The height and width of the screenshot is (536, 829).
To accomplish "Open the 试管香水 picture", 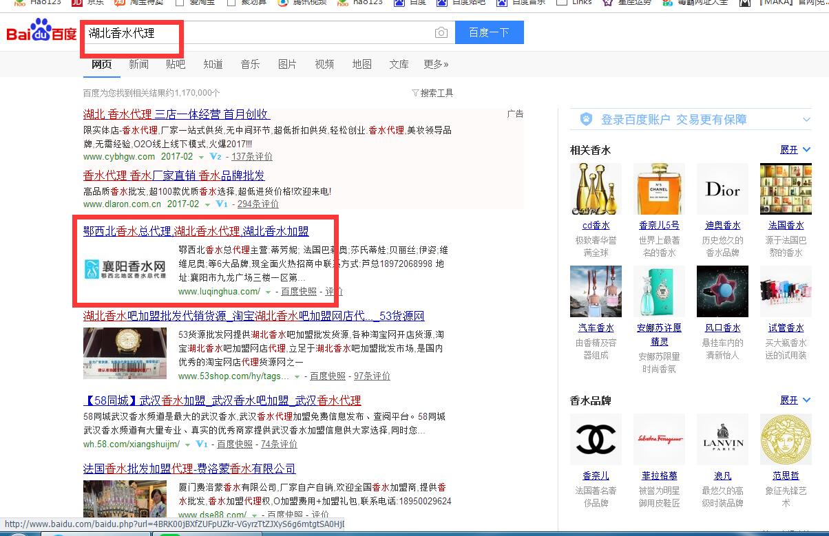I will 786,291.
